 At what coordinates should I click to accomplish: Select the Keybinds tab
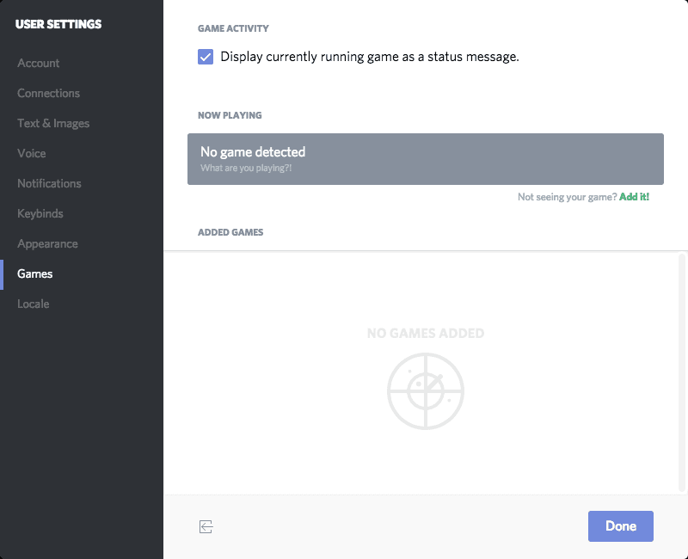click(x=40, y=213)
